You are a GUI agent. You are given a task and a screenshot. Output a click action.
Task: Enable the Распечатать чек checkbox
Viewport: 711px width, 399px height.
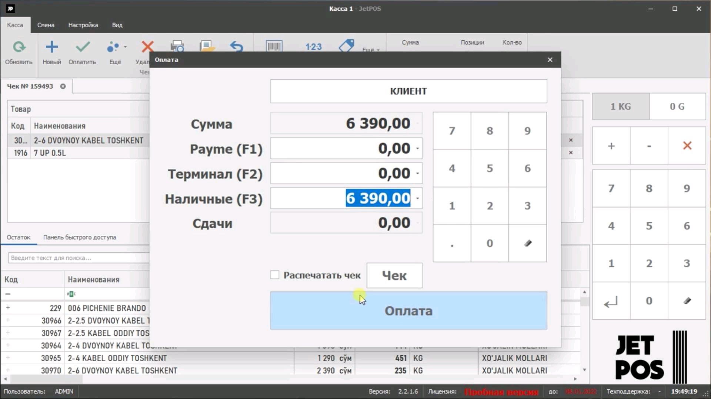(x=275, y=275)
